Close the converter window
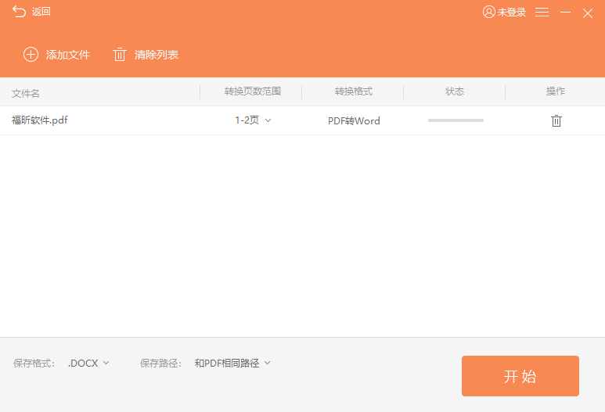Image resolution: width=605 pixels, height=412 pixels. (588, 13)
